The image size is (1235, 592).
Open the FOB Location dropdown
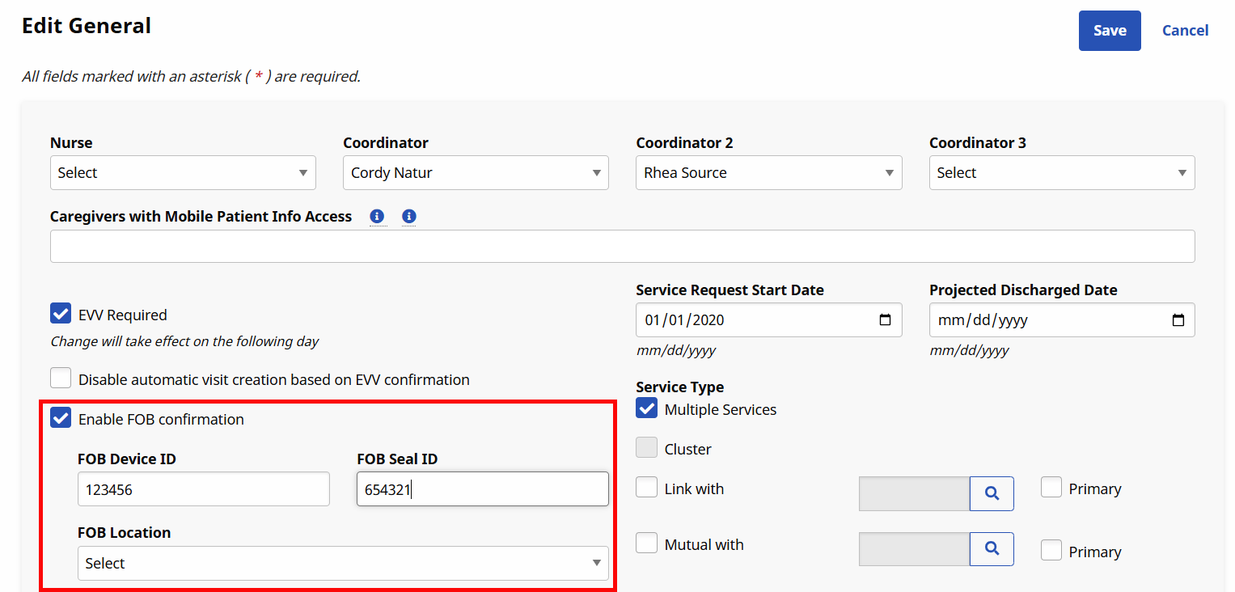tap(342, 562)
